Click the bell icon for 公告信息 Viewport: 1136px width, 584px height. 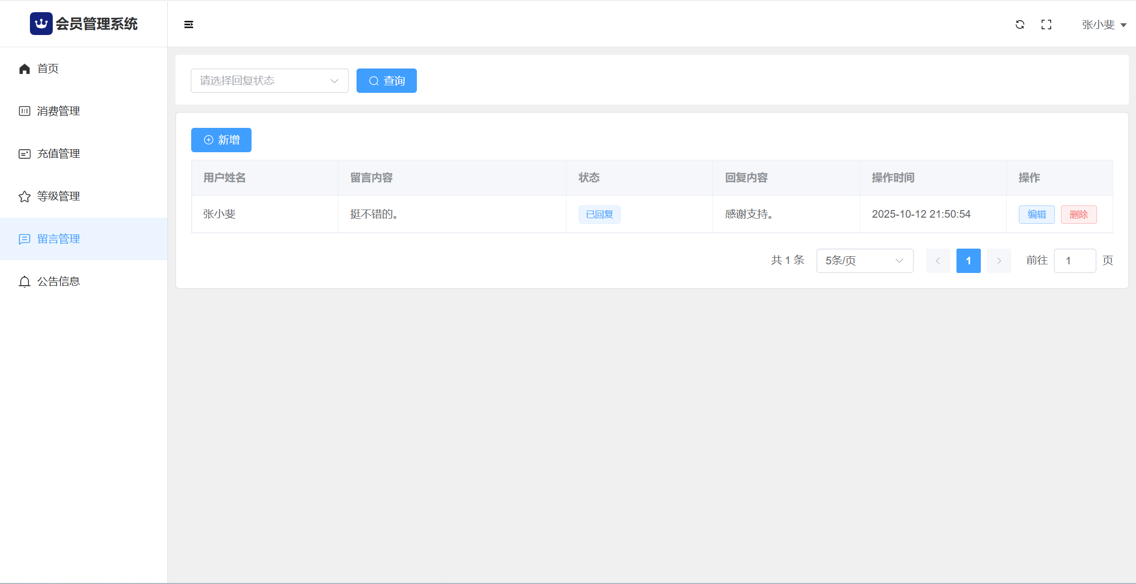pos(24,282)
